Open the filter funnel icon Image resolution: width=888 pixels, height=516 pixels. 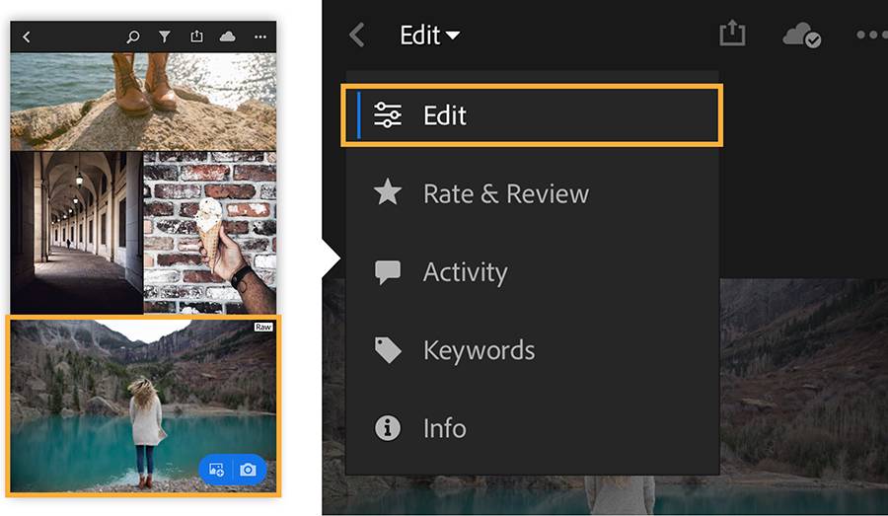coord(165,37)
